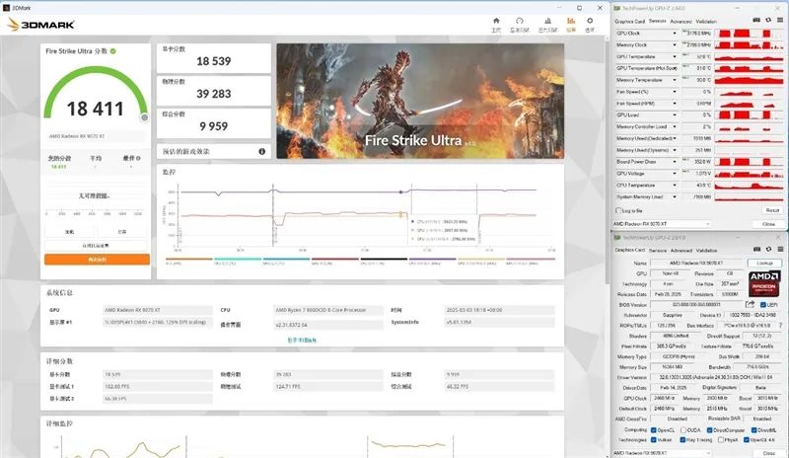Click the info icon beside the best score label

138,158
